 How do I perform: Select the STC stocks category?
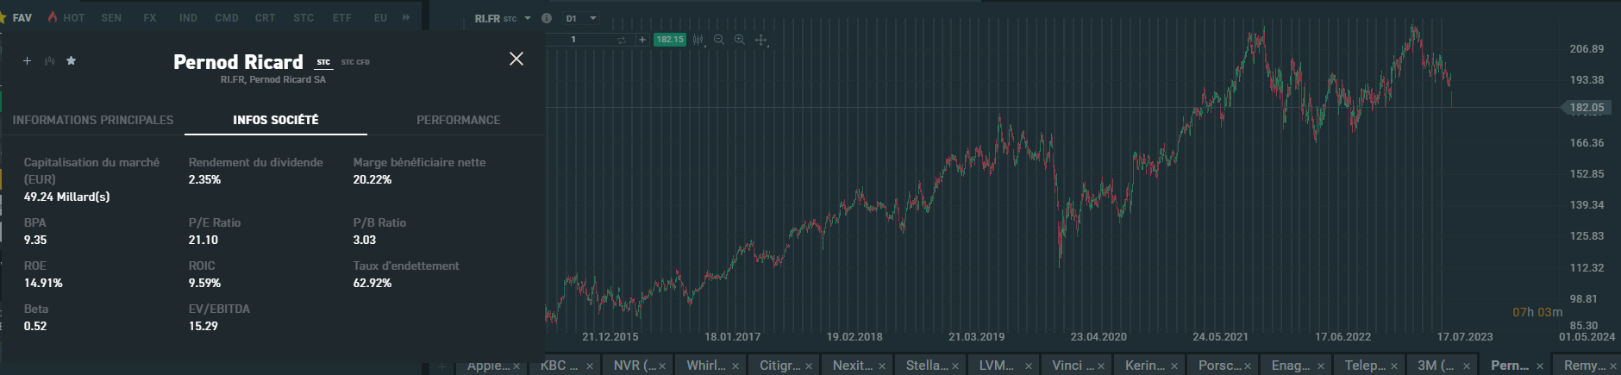pyautogui.click(x=304, y=17)
